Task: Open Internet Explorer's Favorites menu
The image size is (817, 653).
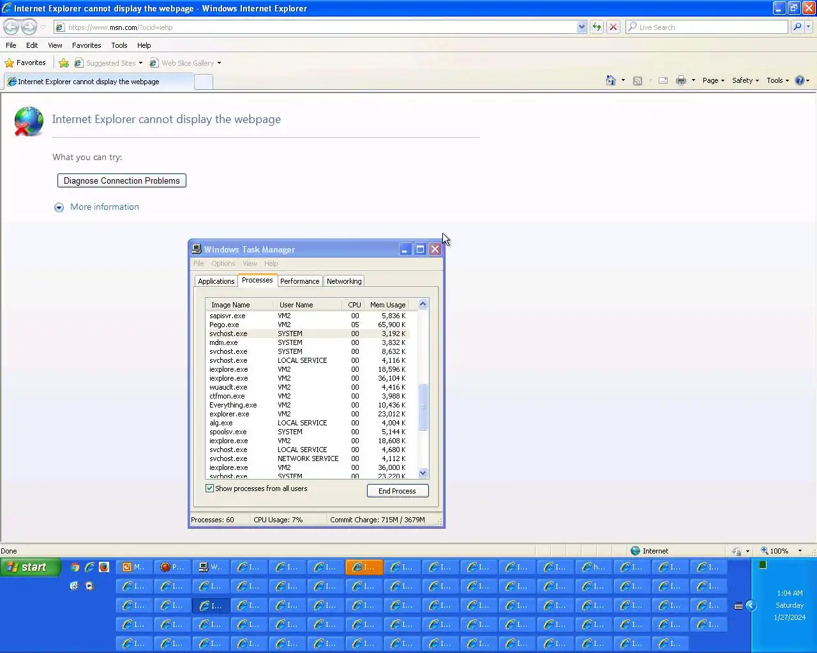Action: [x=86, y=45]
